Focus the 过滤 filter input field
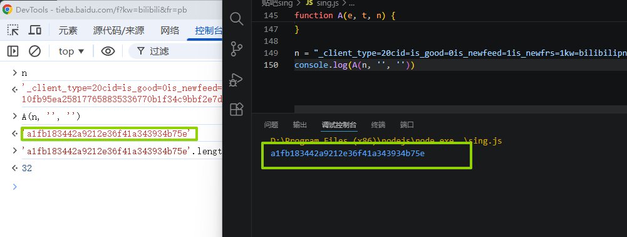 [176, 51]
